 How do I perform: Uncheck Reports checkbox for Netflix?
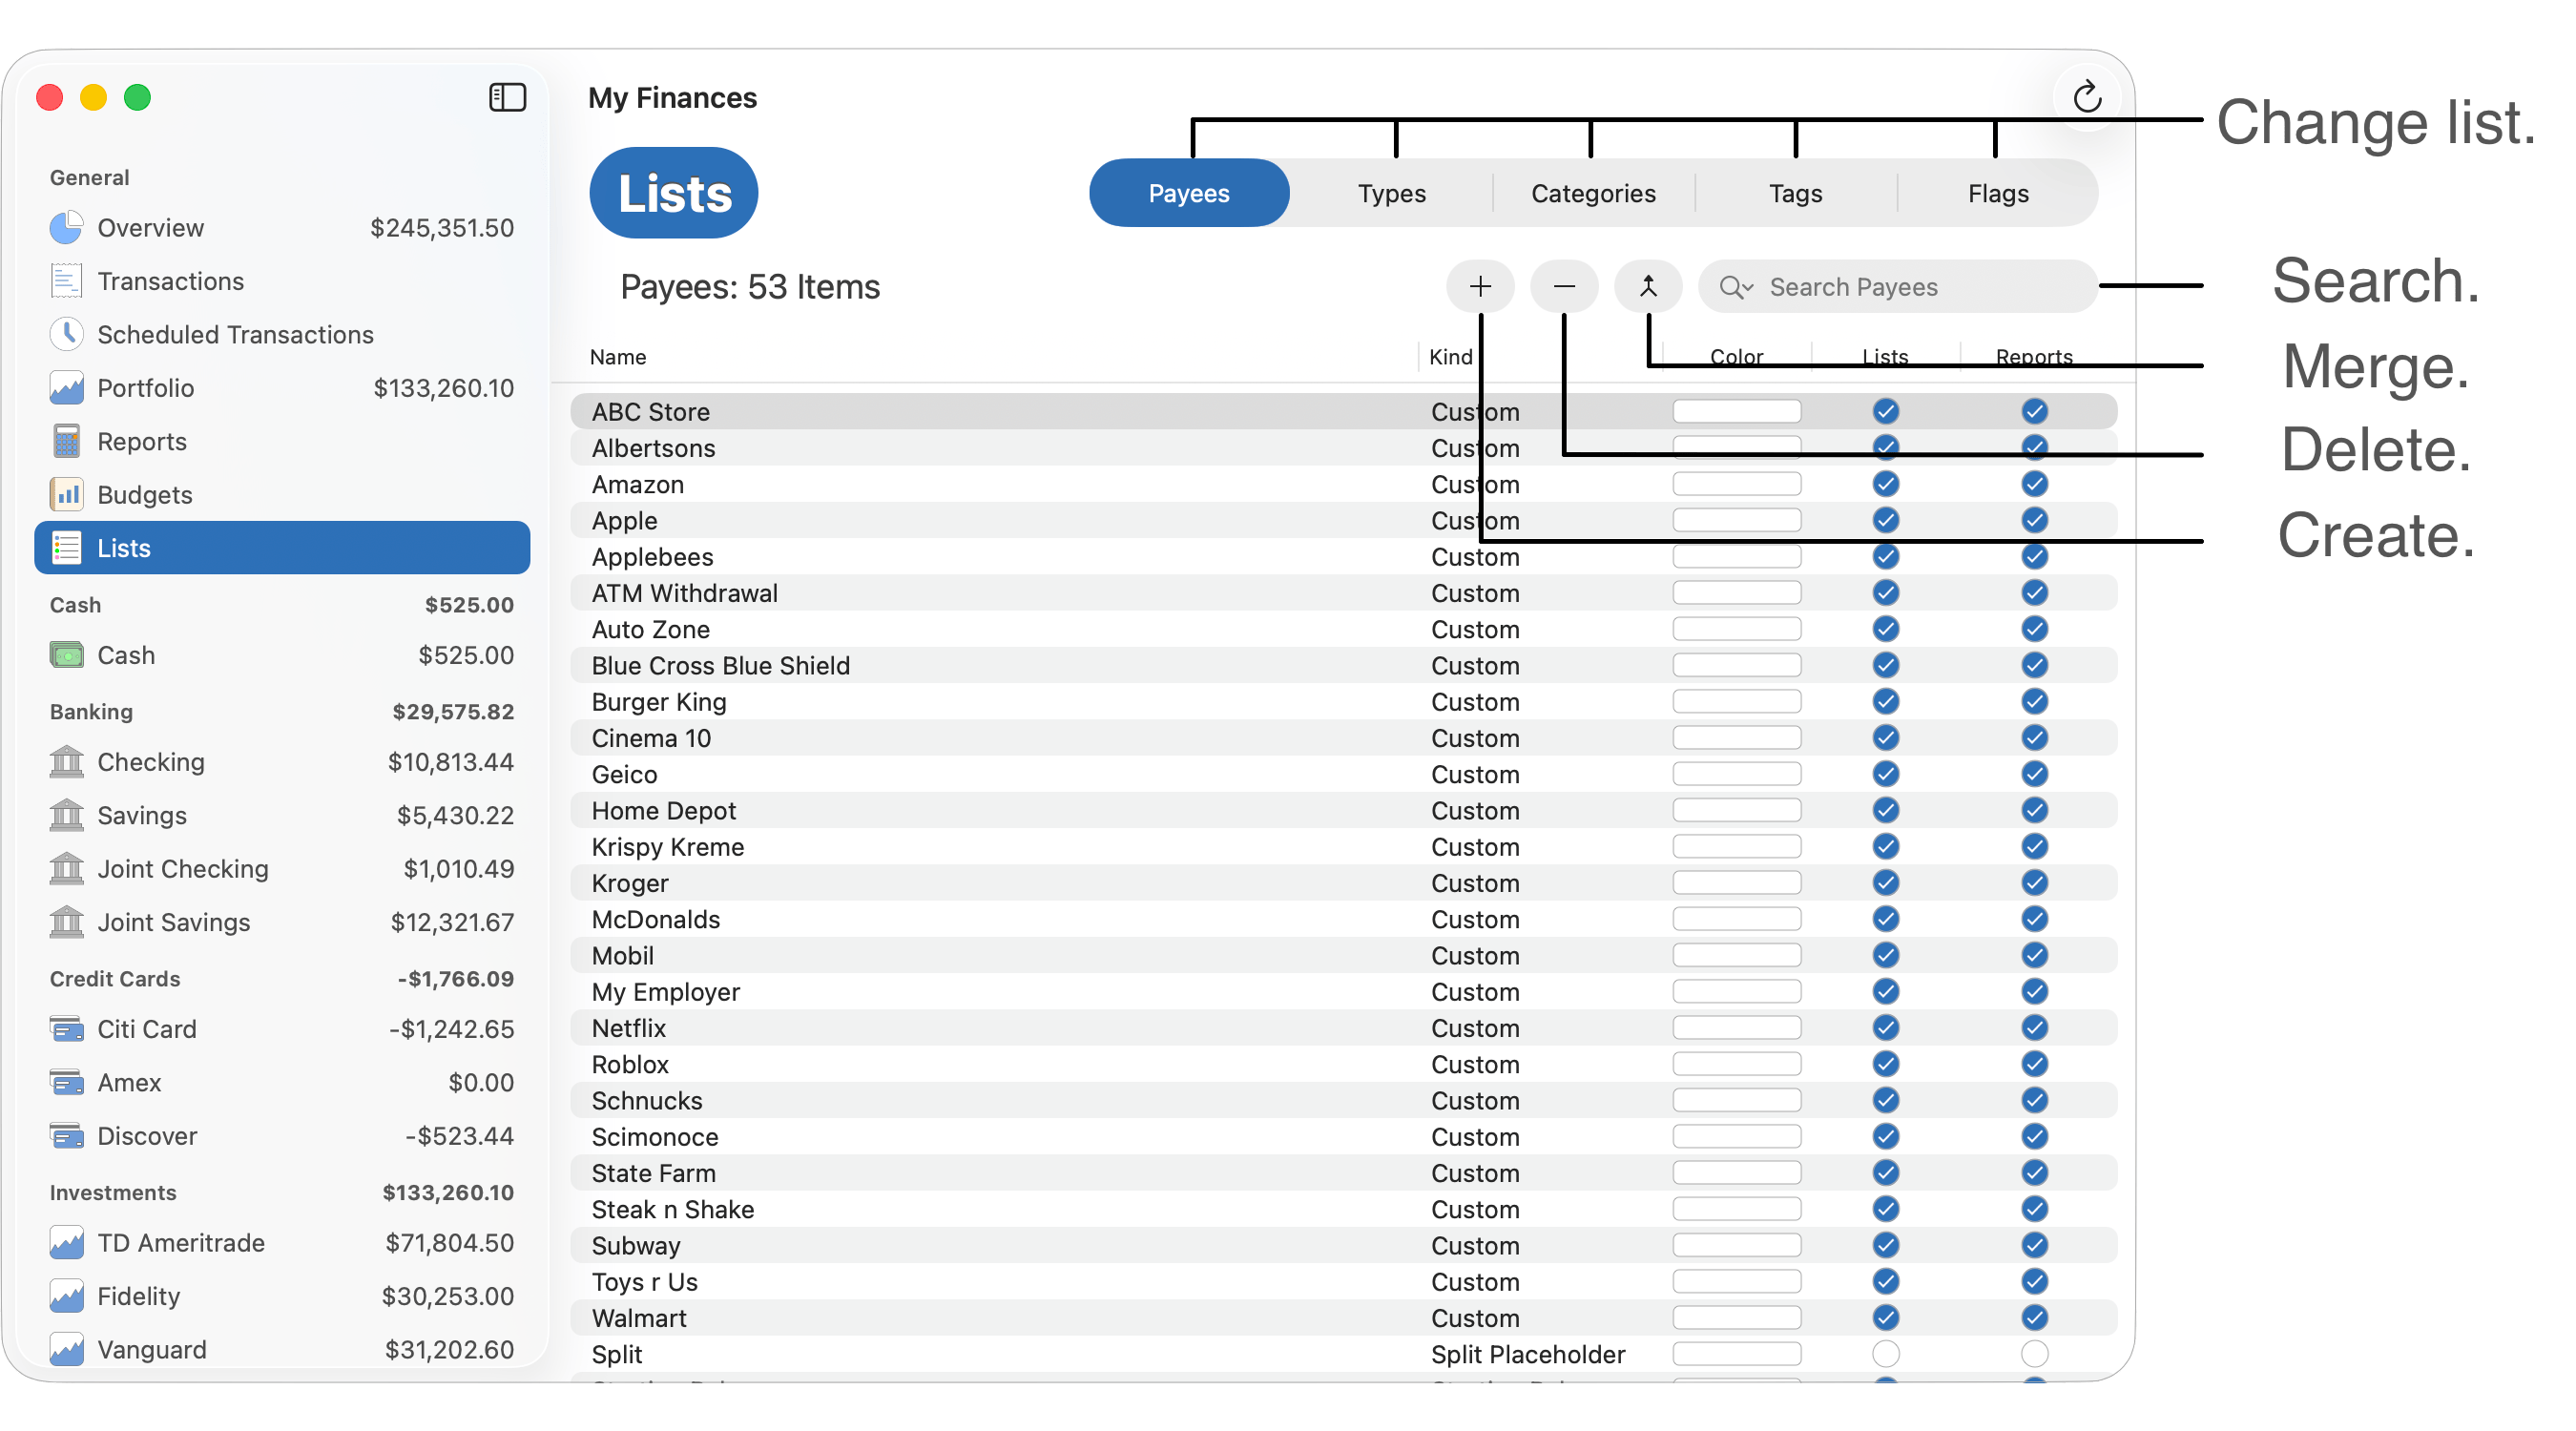pos(2033,1028)
